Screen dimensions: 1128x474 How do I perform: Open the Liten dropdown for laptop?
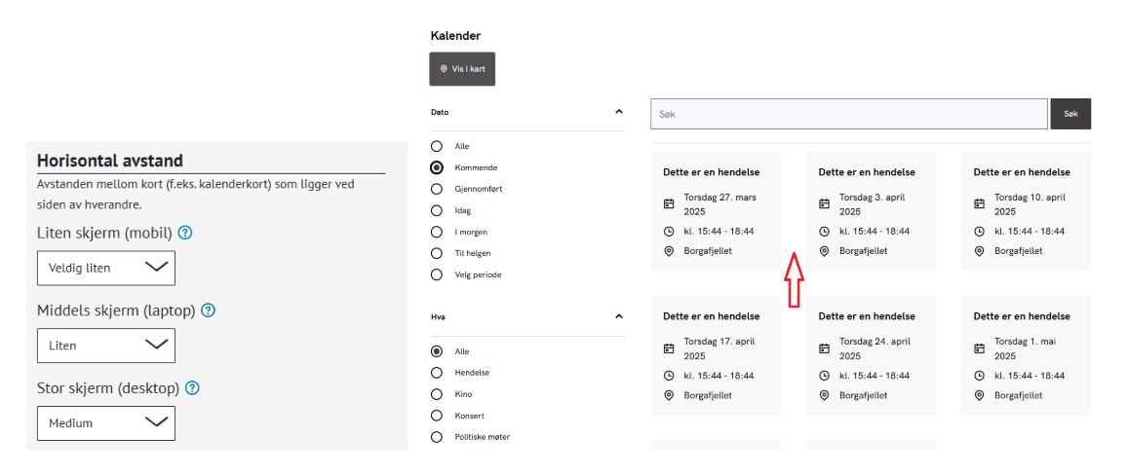pos(106,346)
